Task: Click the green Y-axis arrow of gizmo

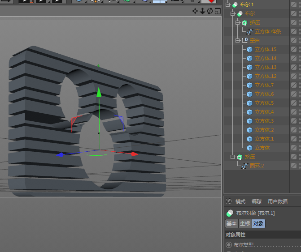Action: coord(99,92)
